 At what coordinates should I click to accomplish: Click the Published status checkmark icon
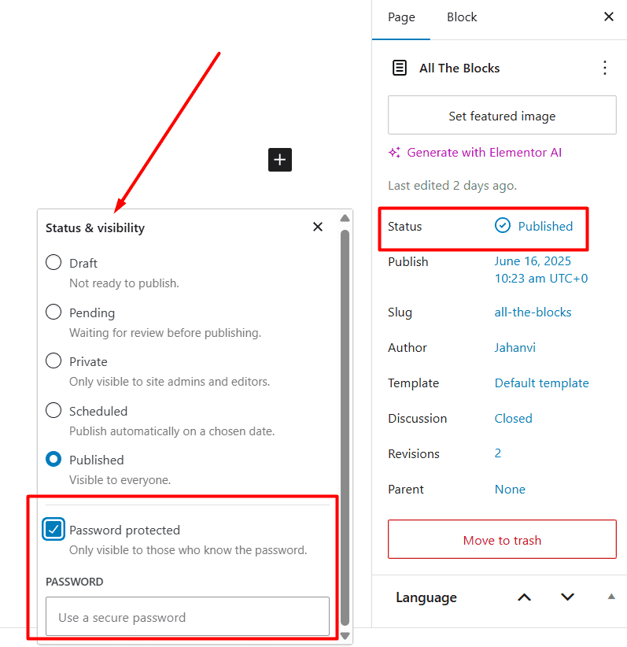click(503, 226)
